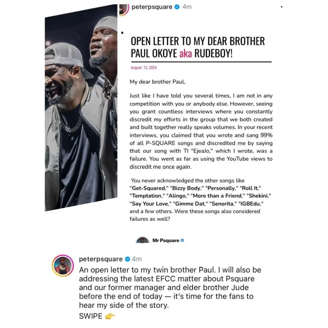
Task: Click the My dear brother Paul greeting line
Action: coord(158,82)
